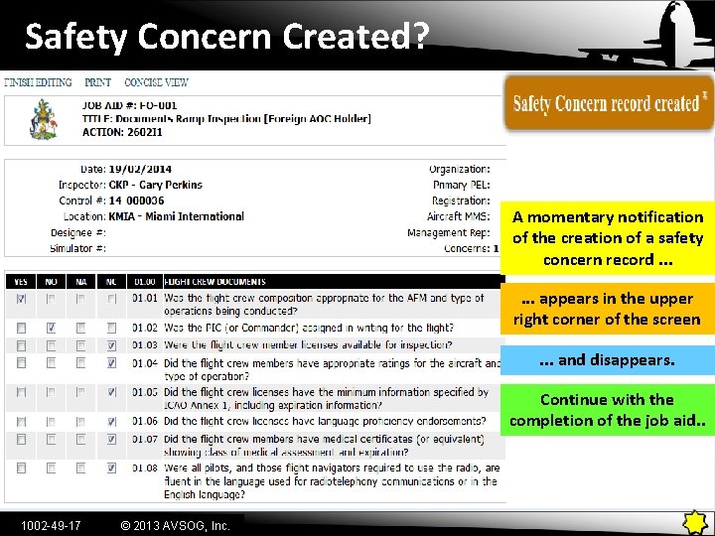This screenshot has height=536, width=715.
Task: Click the Simulator # field label
Action: point(78,248)
